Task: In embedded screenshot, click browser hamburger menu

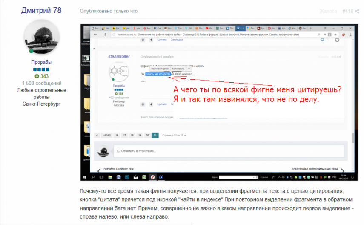Action: 325,28
